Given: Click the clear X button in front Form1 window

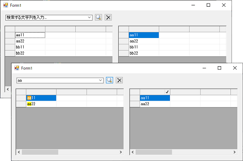Looking at the screenshot, I should click(x=119, y=80).
